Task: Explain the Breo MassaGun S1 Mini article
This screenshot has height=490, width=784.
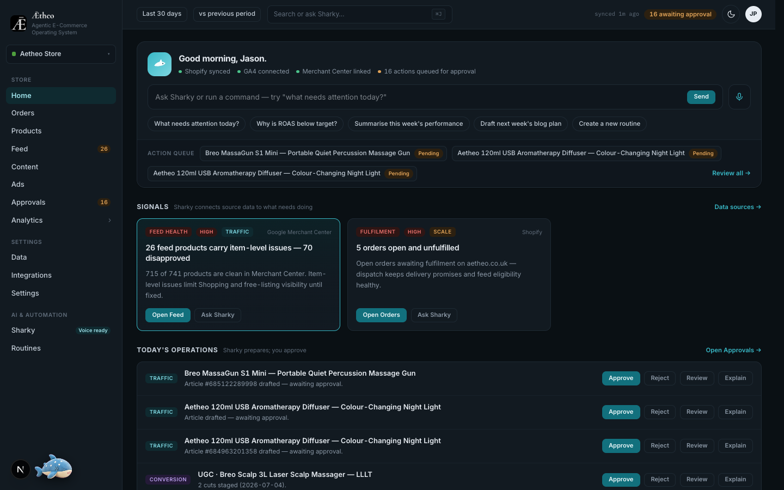Action: 736,378
